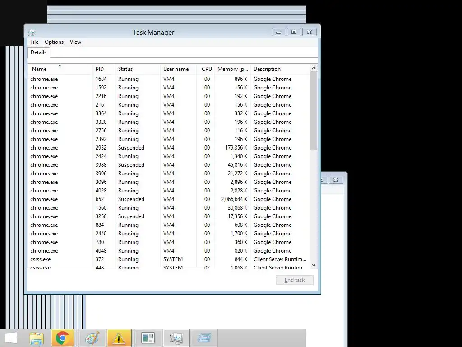
Task: Select the process with PID 3096
Action: pyautogui.click(x=169, y=182)
